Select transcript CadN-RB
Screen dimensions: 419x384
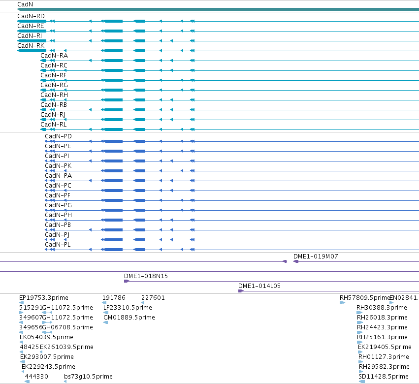[54, 105]
